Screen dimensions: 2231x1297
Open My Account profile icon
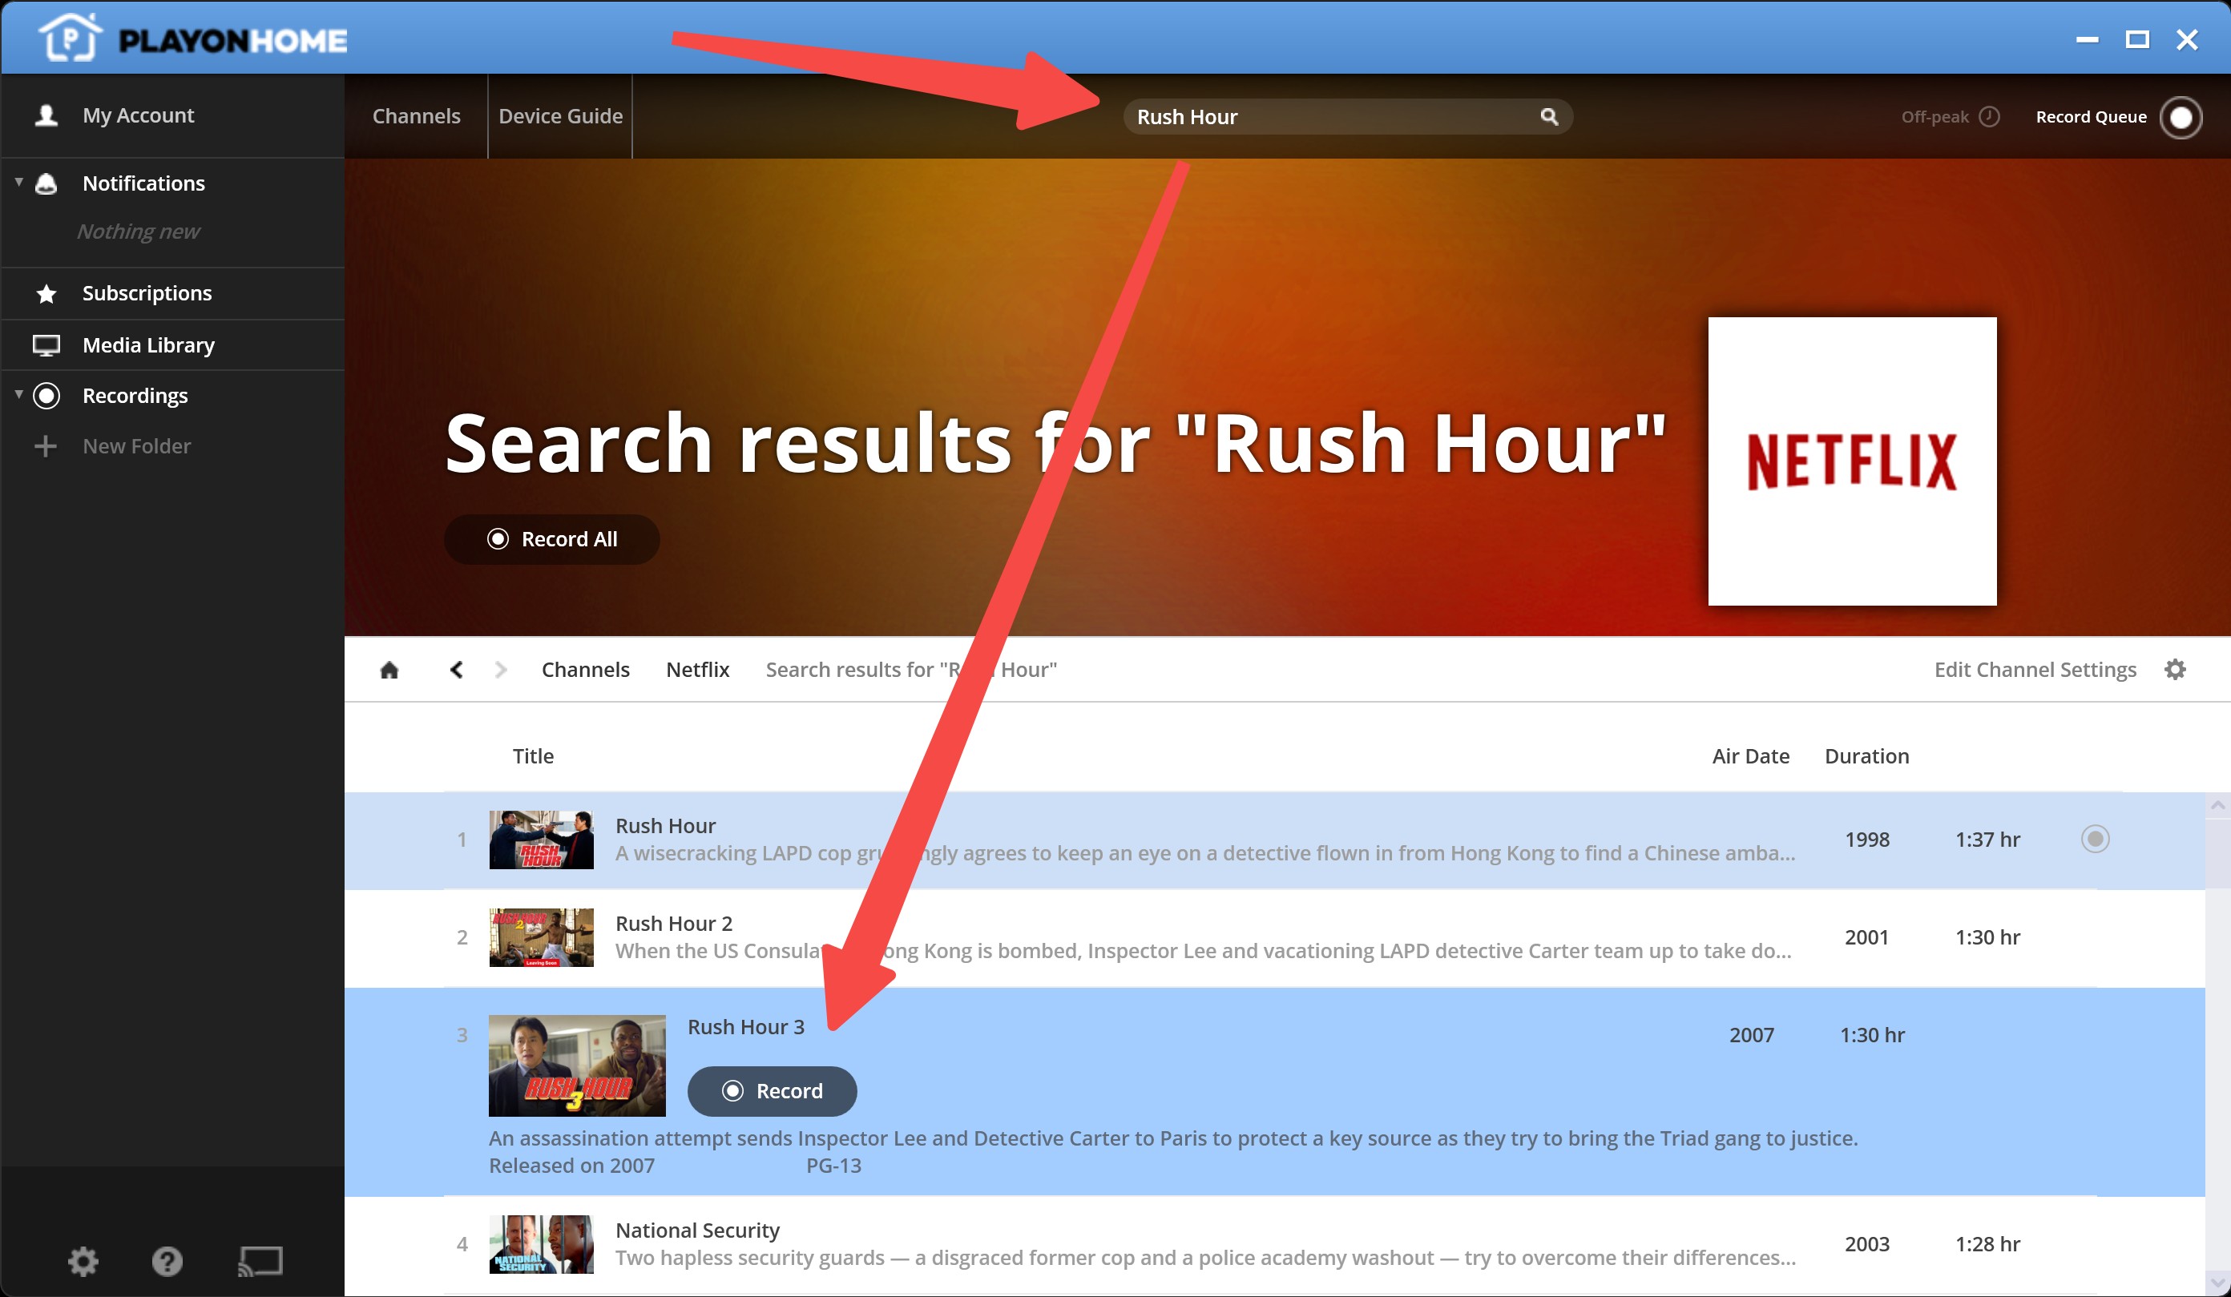[46, 115]
